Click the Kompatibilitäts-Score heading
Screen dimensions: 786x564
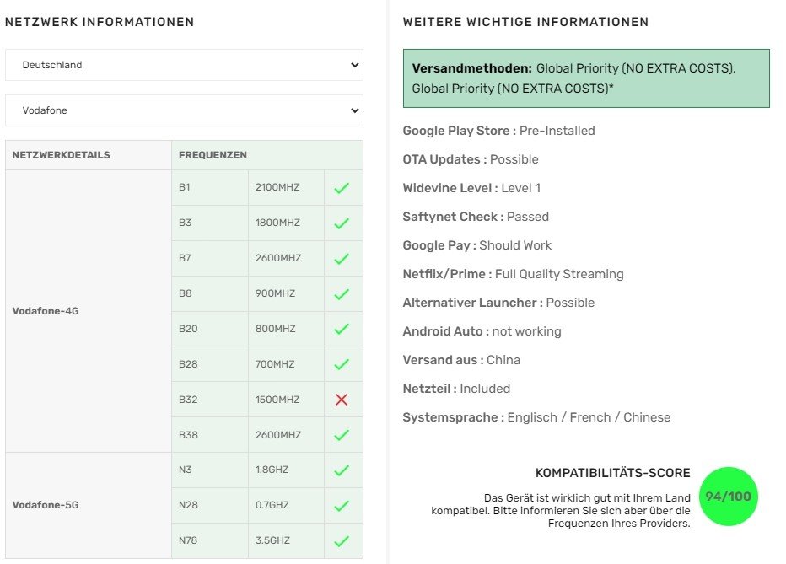[612, 473]
